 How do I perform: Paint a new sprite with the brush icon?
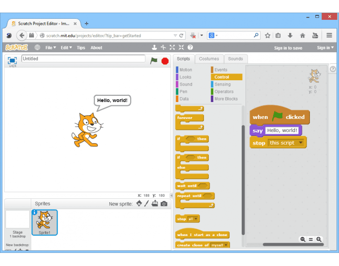[x=147, y=204]
